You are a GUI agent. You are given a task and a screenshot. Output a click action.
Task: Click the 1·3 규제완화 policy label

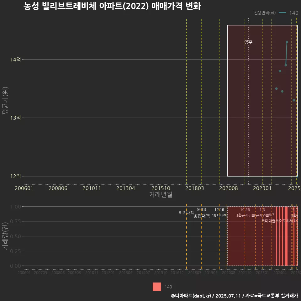coord(262,213)
